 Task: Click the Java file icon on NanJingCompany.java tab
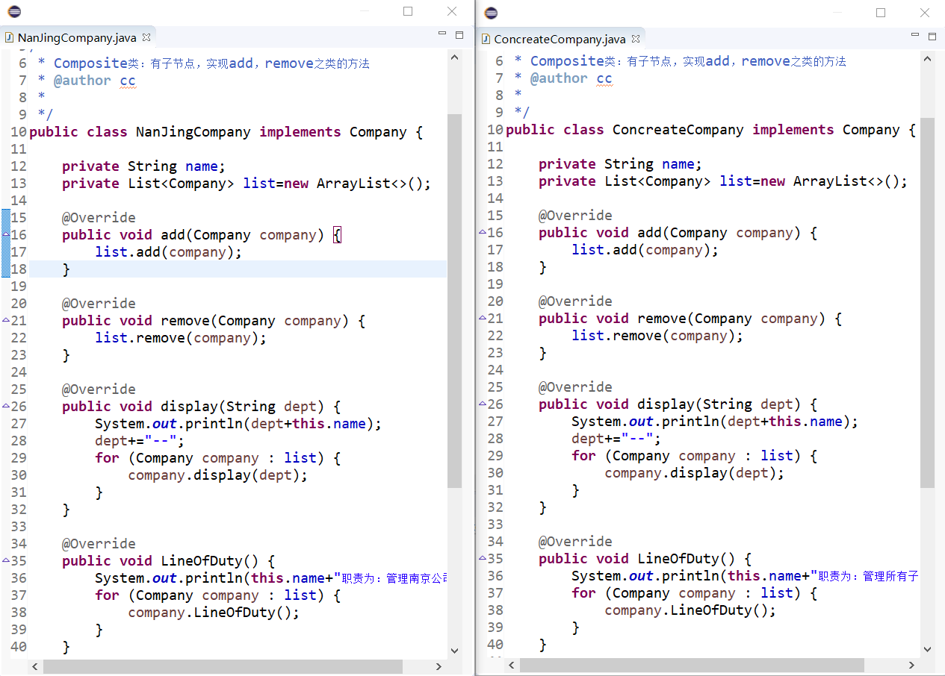9,37
